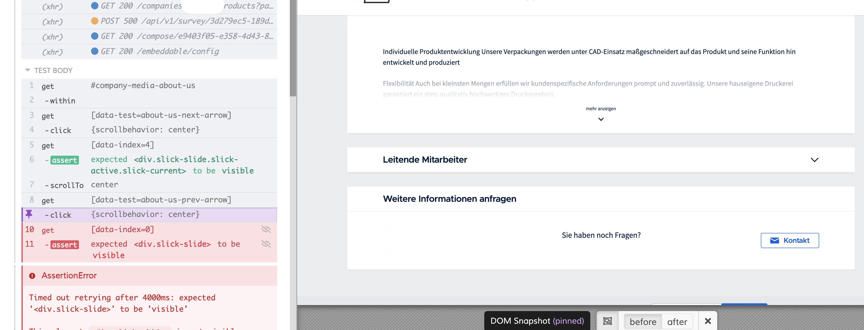Expand the Leitende Mitarbeiter section
Image resolution: width=864 pixels, height=330 pixels.
tap(814, 160)
